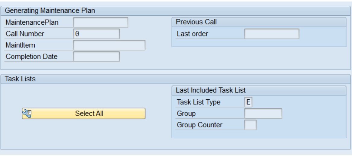Click the MaintenancePlan field label

[x=32, y=23]
